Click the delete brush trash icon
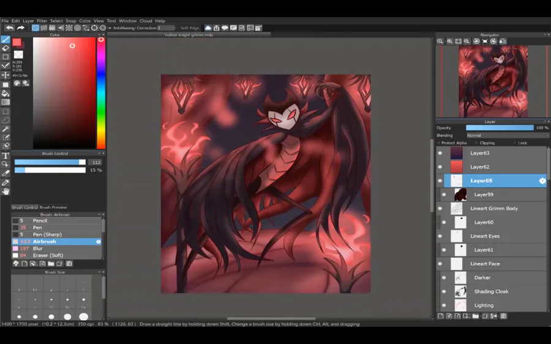 pos(69,263)
